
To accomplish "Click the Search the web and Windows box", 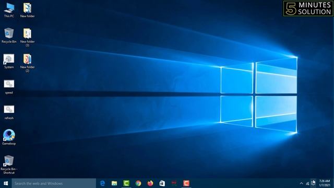I will tap(54, 183).
